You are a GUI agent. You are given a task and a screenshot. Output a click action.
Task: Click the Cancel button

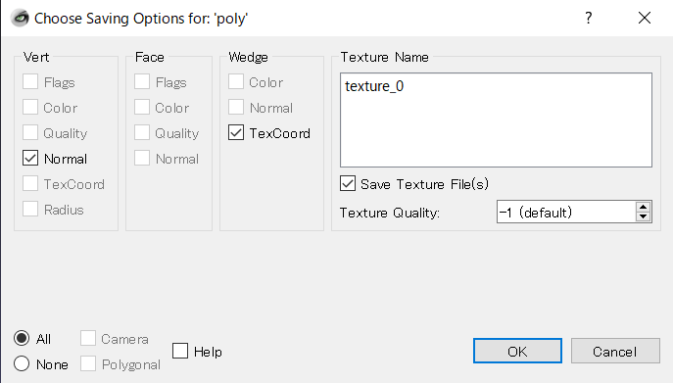[615, 351]
